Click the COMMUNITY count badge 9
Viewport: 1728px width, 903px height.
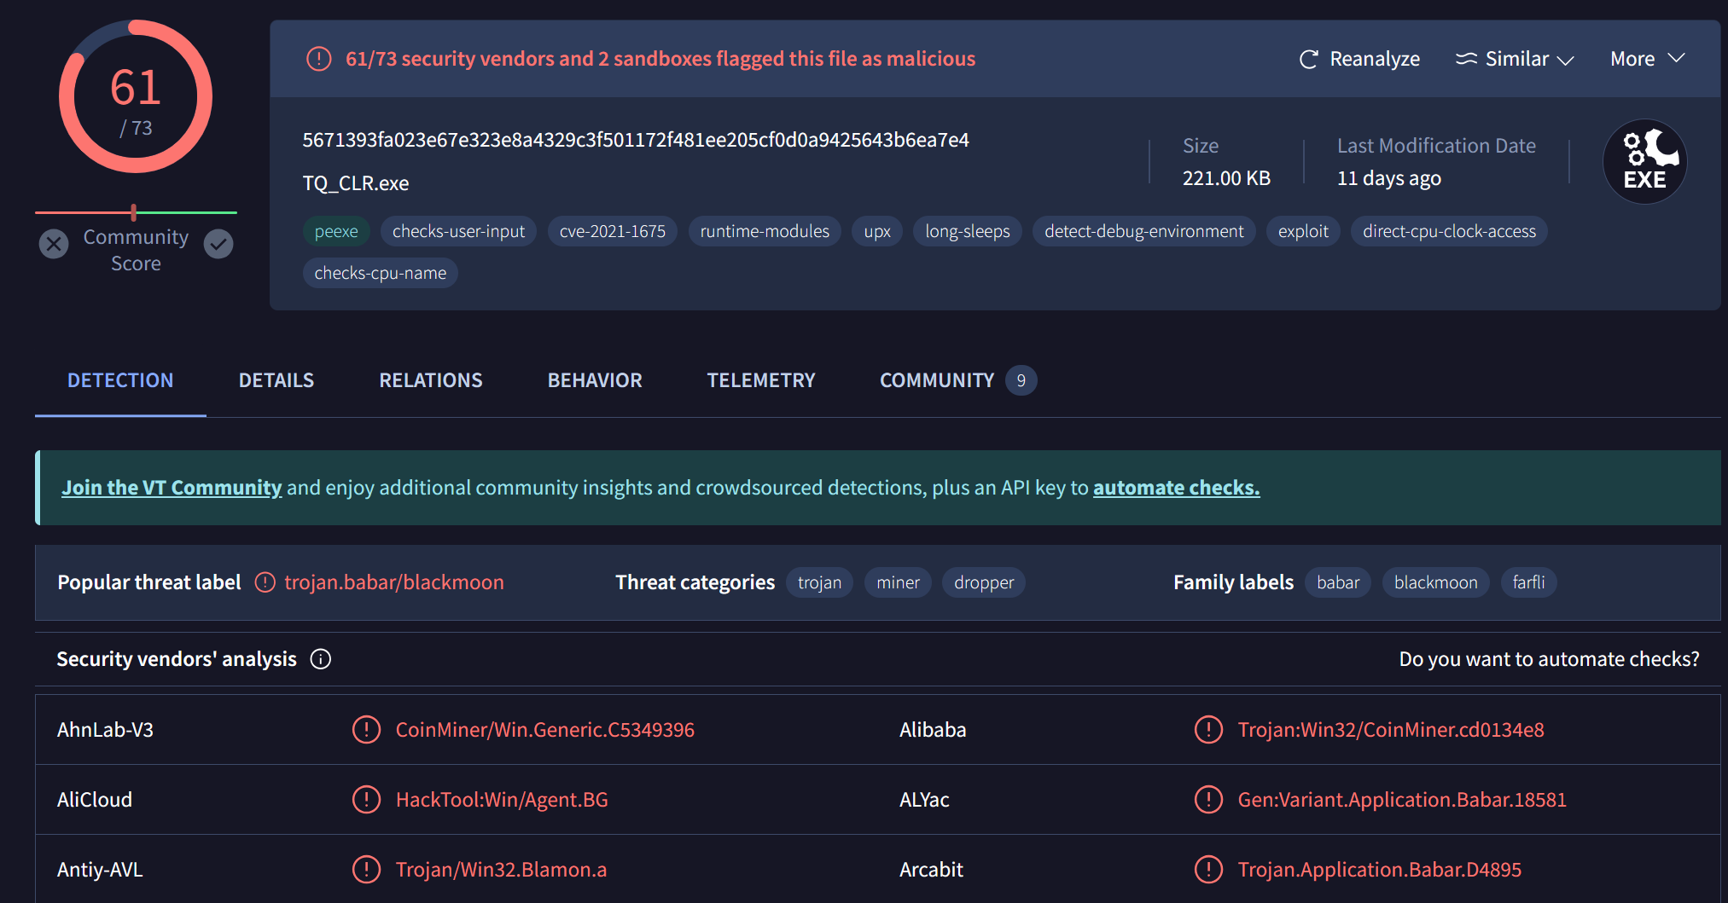[x=1021, y=380]
